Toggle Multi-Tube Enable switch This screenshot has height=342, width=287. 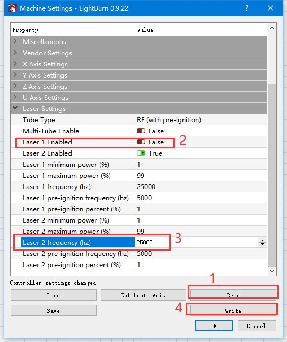coord(141,131)
